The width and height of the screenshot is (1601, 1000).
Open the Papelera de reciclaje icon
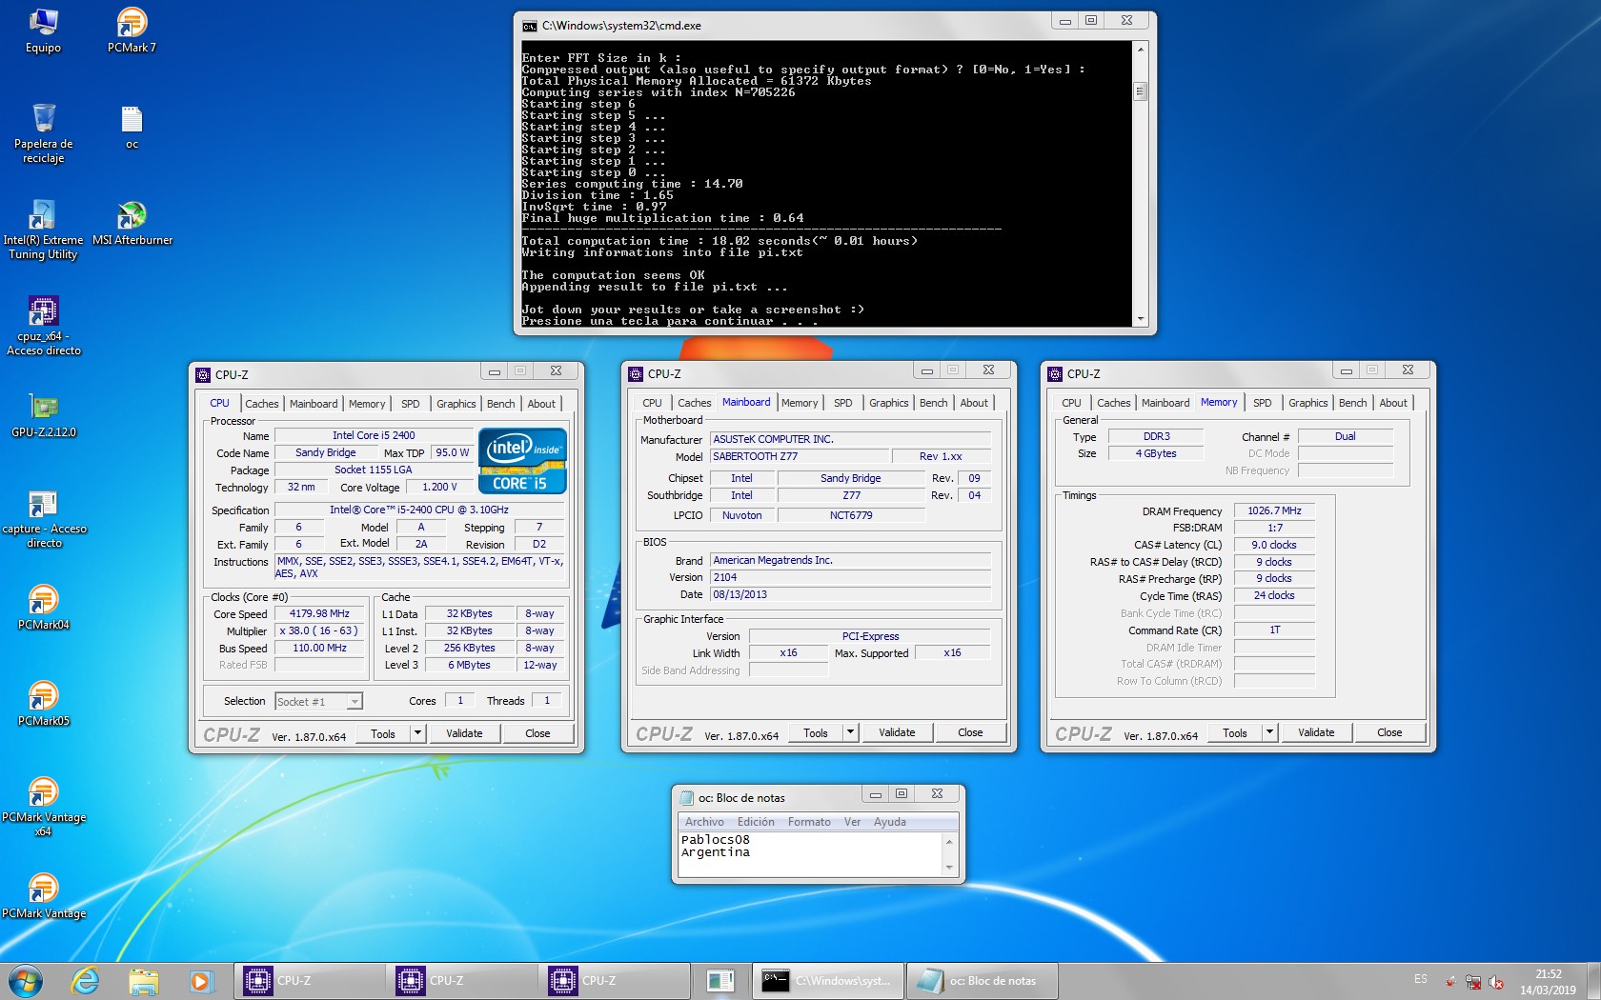pyautogui.click(x=43, y=133)
